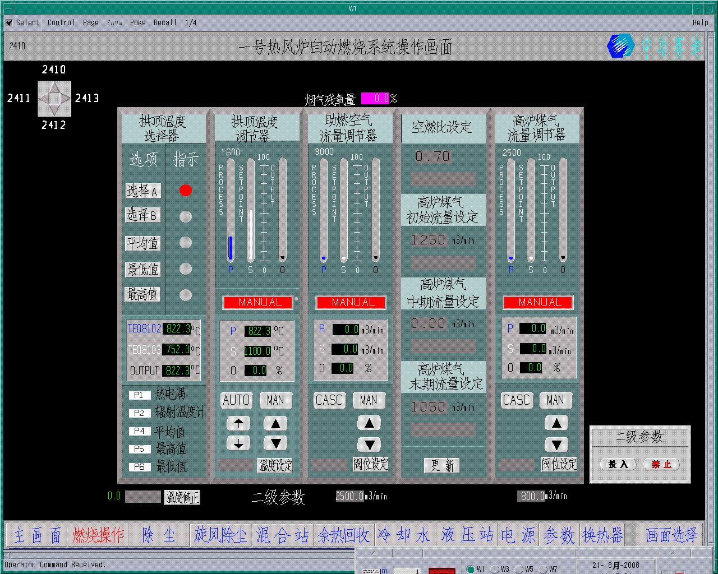
Task: Click the 更新 button
Action: [x=442, y=466]
